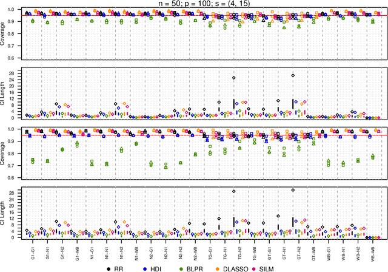Image resolution: width=388 pixels, height=272 pixels.
Task: Click the highest black diamond in the top CI Length panel
Action: tap(293, 76)
